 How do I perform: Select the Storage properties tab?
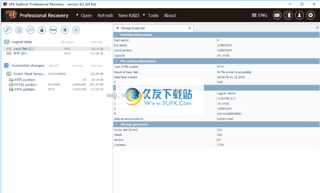point(153,28)
